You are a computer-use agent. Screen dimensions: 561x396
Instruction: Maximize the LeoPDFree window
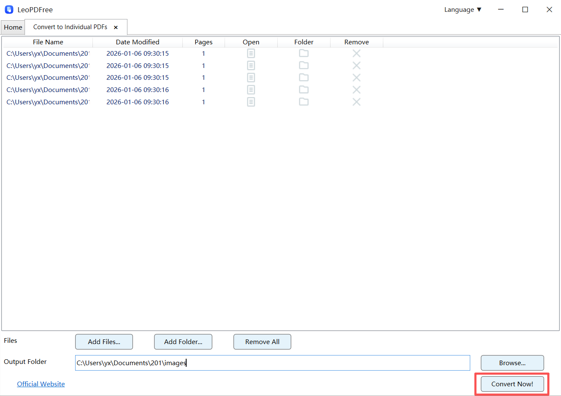525,9
